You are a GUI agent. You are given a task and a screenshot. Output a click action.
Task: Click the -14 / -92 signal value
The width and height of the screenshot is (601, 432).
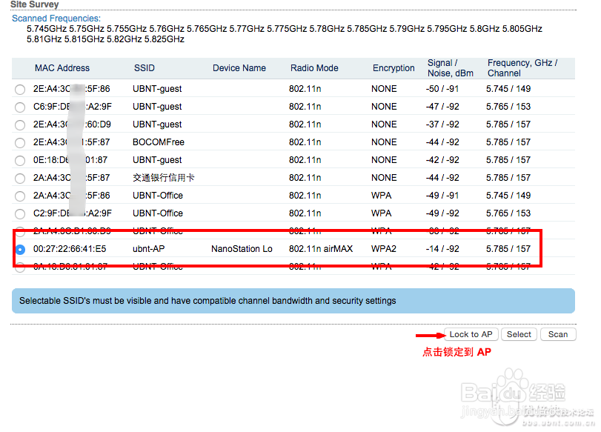[x=442, y=249]
